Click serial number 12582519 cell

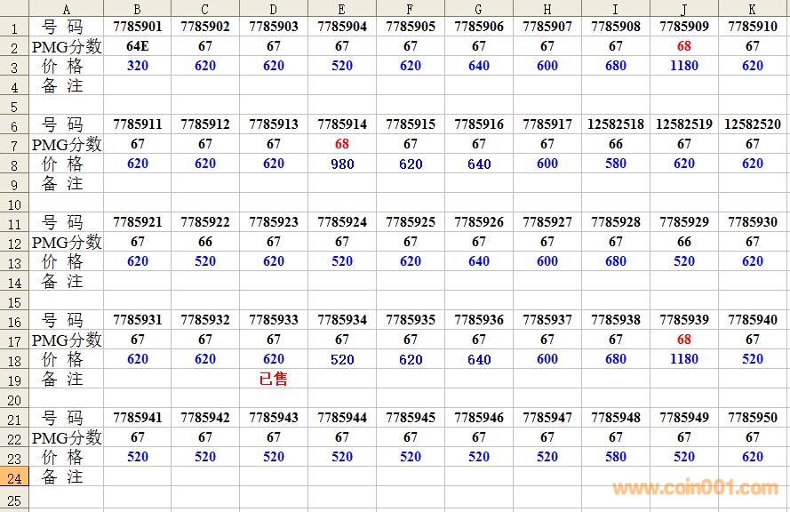pos(684,124)
